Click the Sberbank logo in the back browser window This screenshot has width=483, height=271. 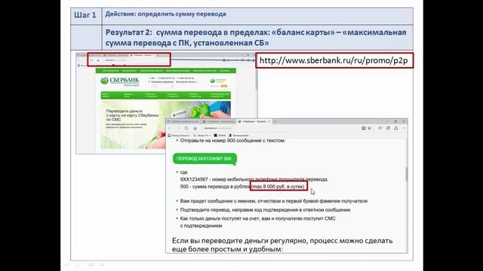(120, 81)
